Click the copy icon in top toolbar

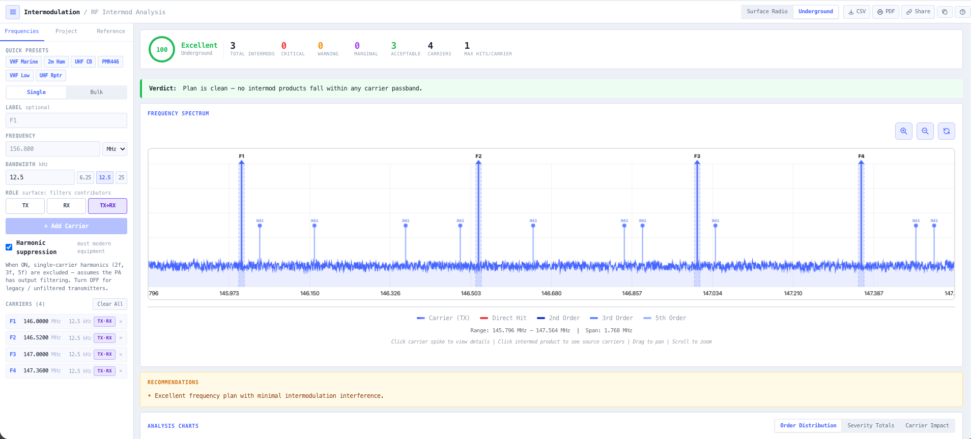[945, 12]
